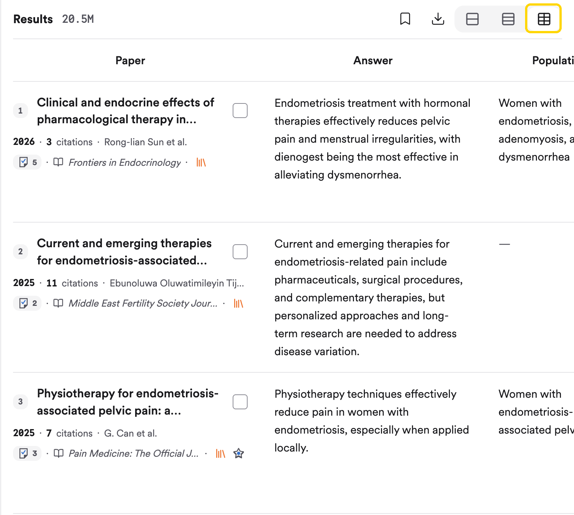
Task: Click the 7 citations count
Action: (x=69, y=433)
